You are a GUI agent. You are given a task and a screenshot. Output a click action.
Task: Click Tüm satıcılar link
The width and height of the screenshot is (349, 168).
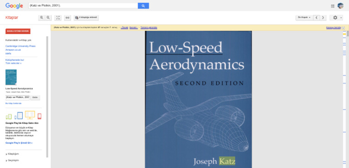pyautogui.click(x=13, y=63)
